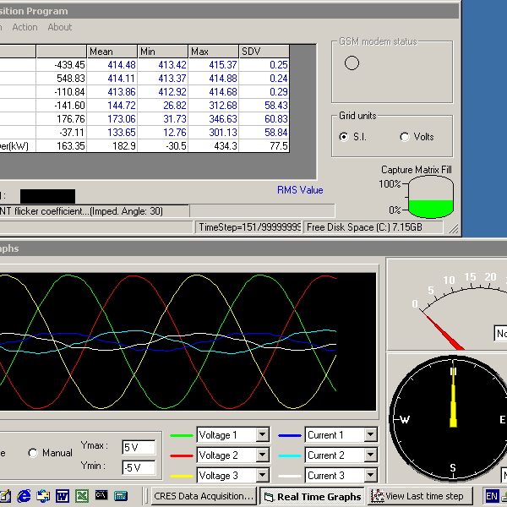Click the EN language indicator in tray
This screenshot has height=507, width=507.
click(x=492, y=496)
